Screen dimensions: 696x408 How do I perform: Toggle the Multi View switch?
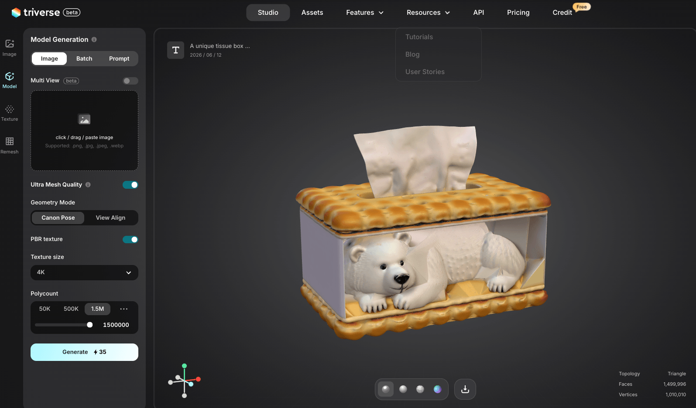click(x=130, y=81)
